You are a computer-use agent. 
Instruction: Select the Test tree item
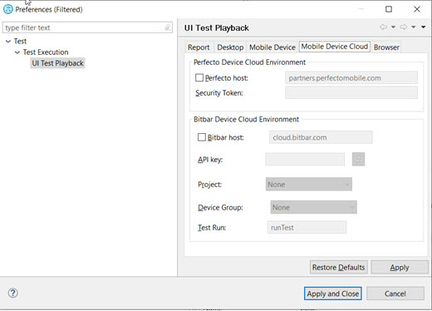(20, 42)
